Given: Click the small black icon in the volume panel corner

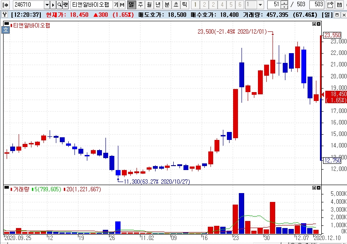Looking at the screenshot, I should pos(6,187).
